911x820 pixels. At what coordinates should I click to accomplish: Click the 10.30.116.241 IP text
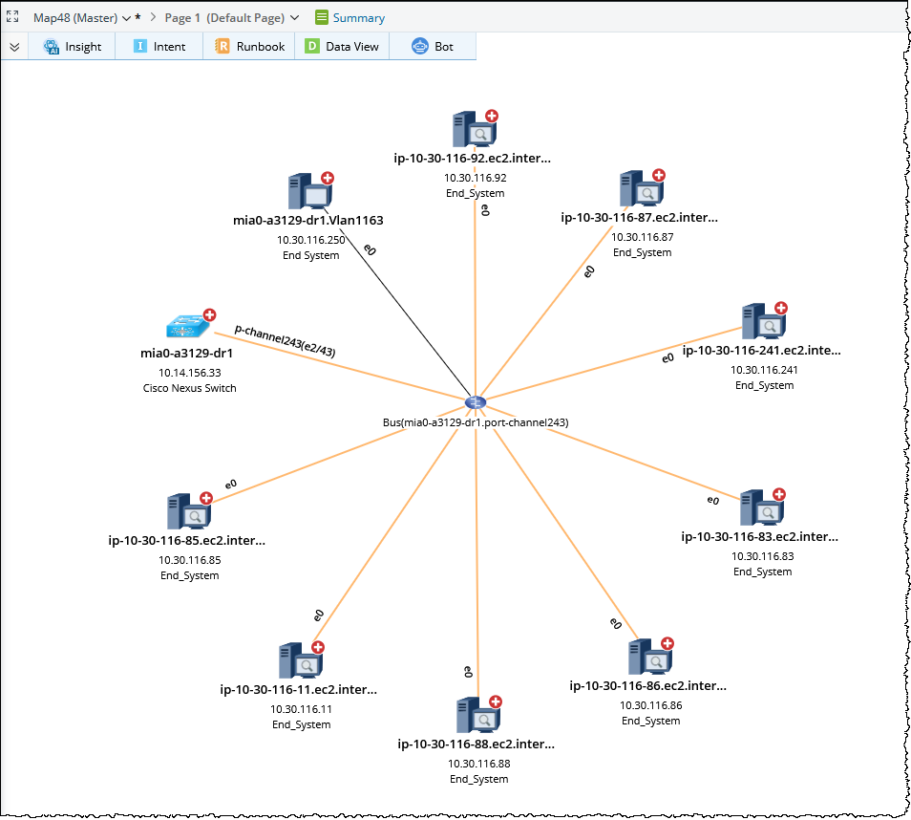pyautogui.click(x=764, y=370)
